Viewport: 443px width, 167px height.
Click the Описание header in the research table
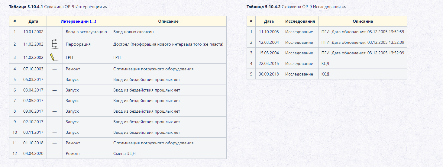(363, 21)
